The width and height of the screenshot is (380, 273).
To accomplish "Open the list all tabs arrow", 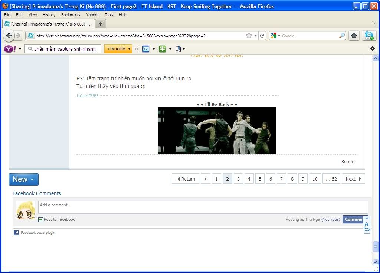I will (374, 23).
